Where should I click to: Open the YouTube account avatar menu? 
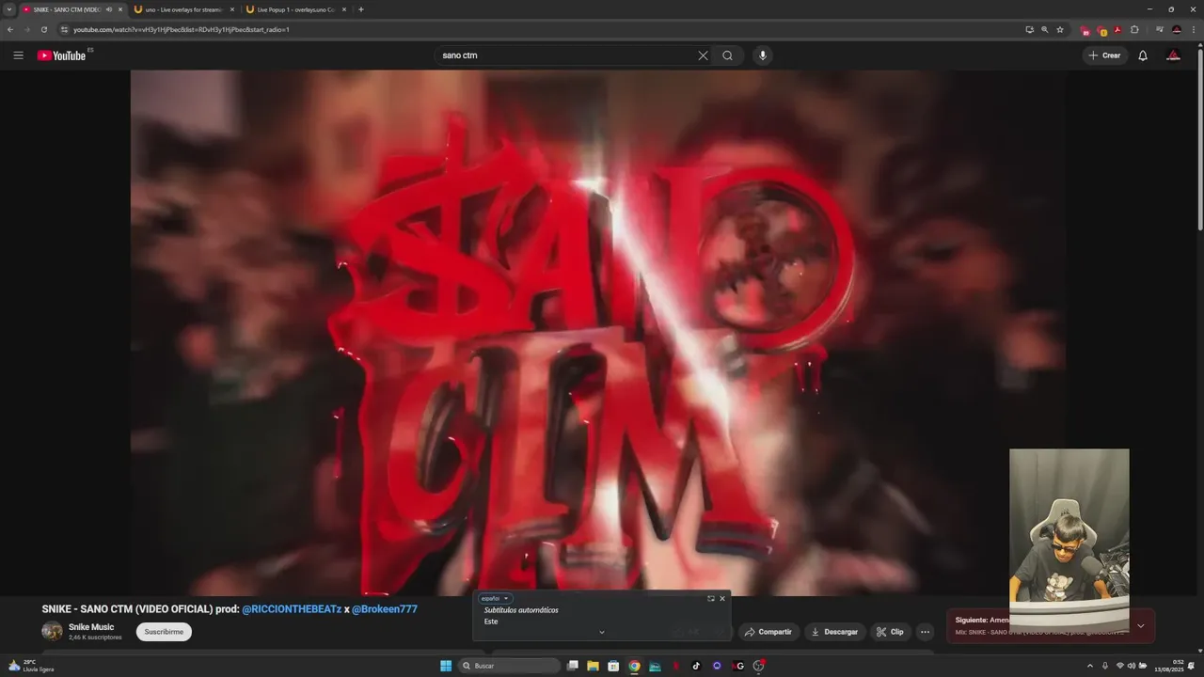[x=1173, y=55]
